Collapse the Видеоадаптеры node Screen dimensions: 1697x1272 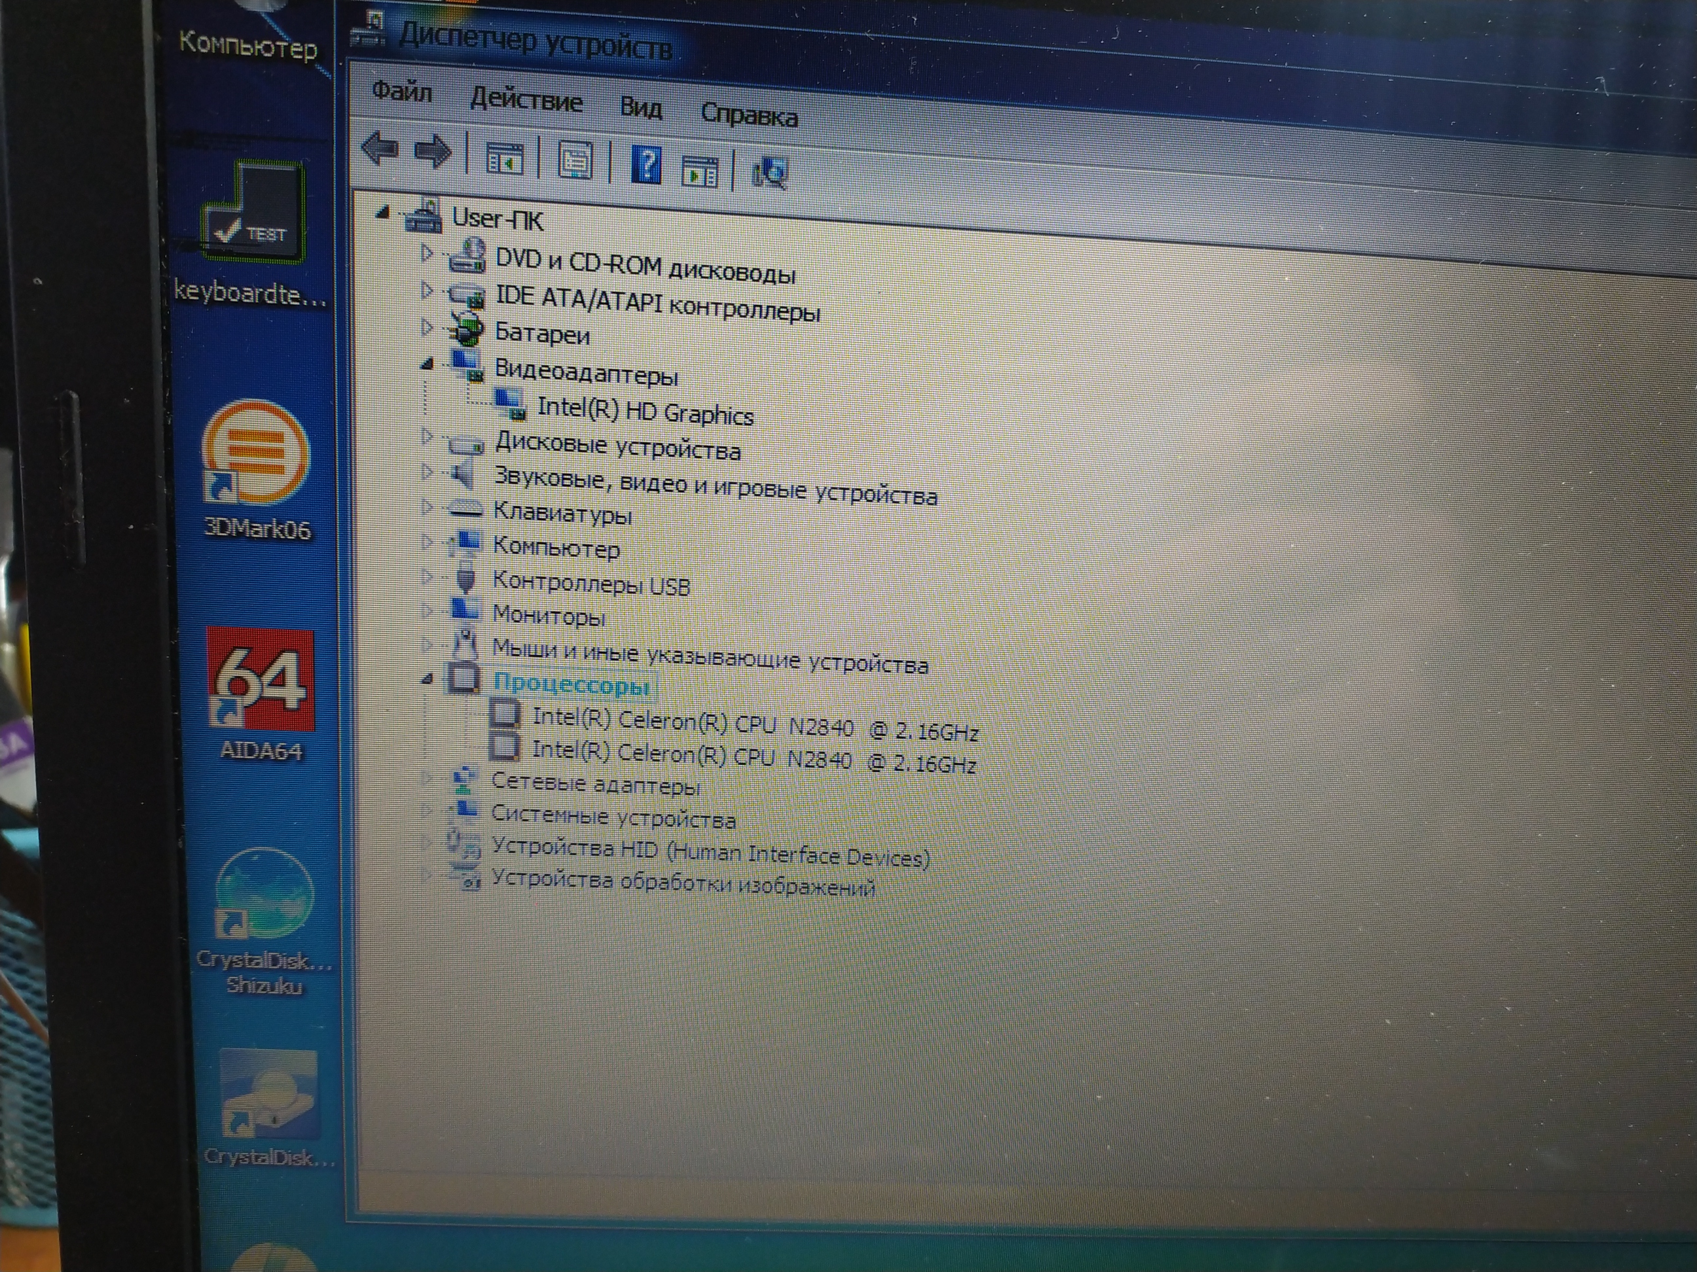point(428,364)
